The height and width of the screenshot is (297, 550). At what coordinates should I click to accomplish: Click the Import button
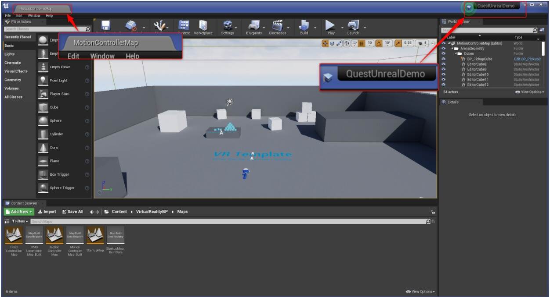pos(47,212)
